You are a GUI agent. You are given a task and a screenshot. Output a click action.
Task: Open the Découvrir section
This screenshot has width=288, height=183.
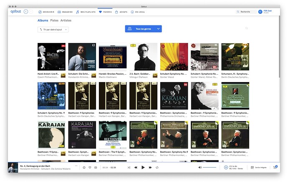[46, 12]
